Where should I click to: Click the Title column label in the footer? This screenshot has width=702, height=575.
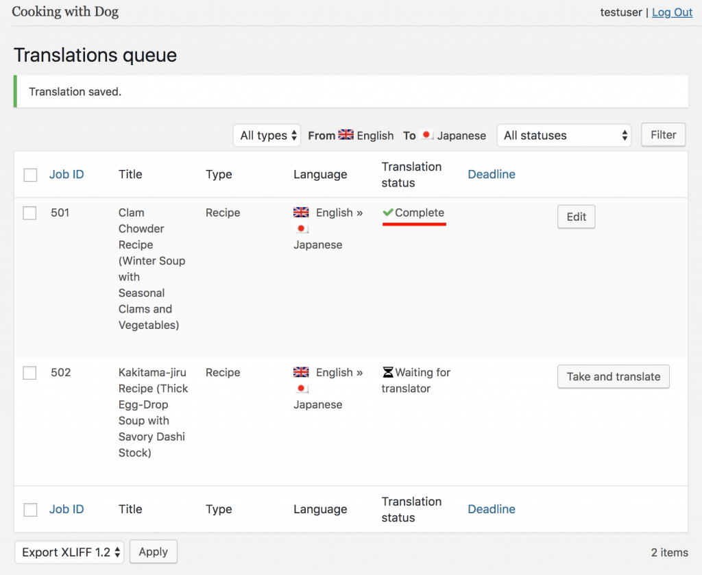point(130,509)
